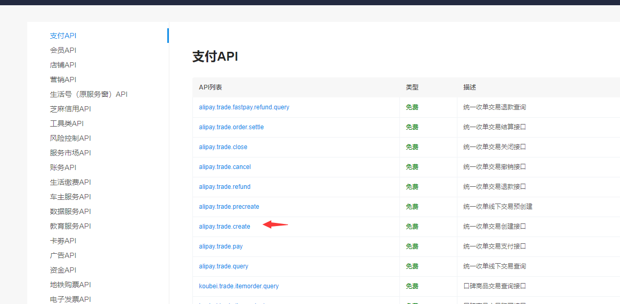
Task: Click 免费 in alipay.trade.close row
Action: pyautogui.click(x=412, y=147)
